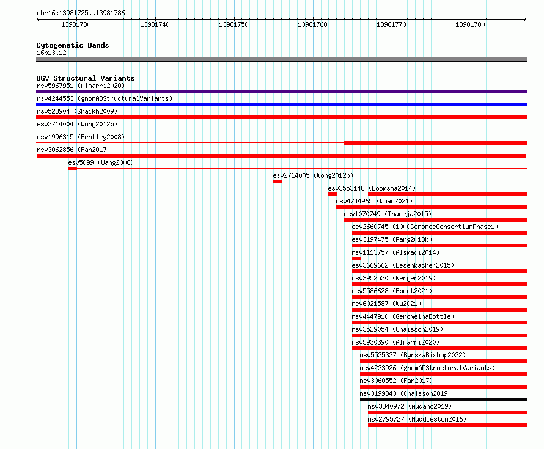Click nsv3199843 (Chaisson2019) variant label
Image resolution: width=544 pixels, height=449 pixels.
405,393
